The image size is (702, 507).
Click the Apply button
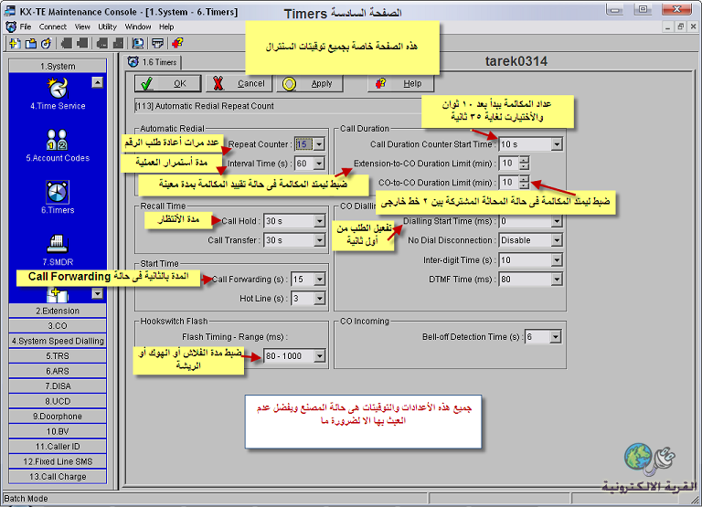click(x=310, y=84)
